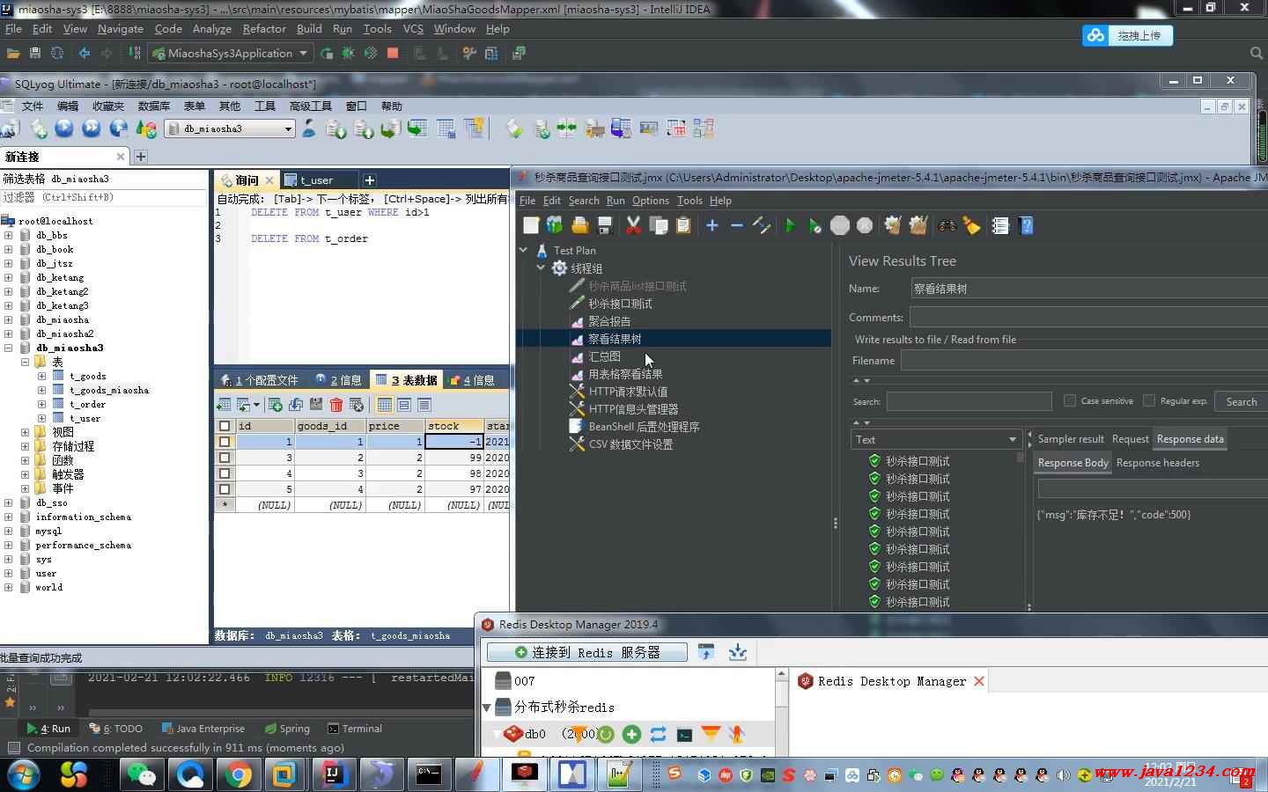Click SQLyog execute query play icon
Image resolution: width=1268 pixels, height=792 pixels.
[x=64, y=128]
